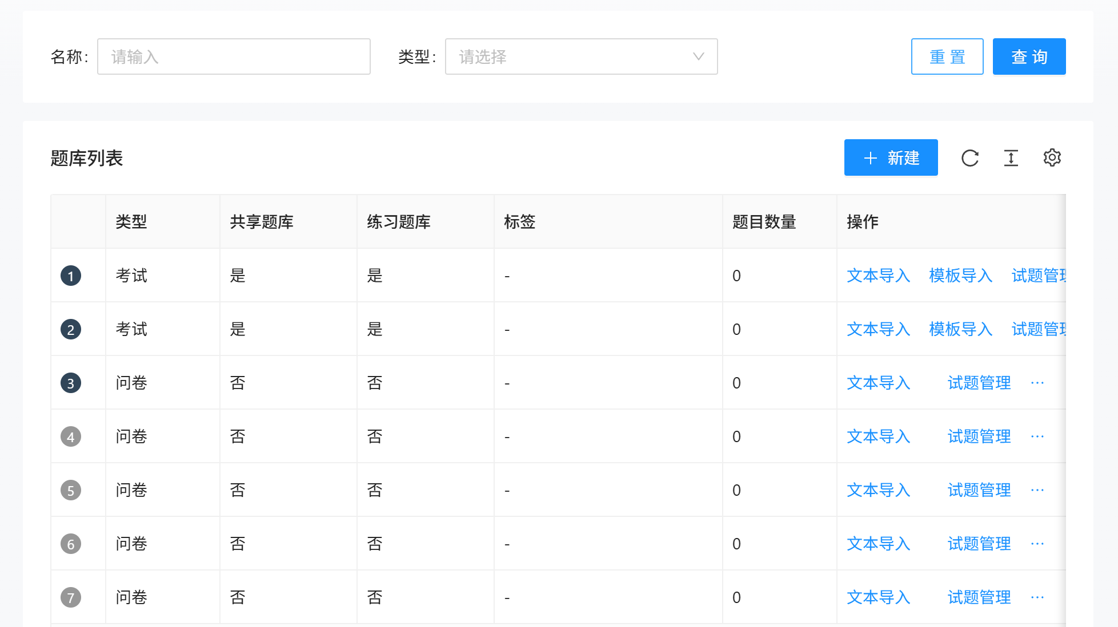Click the chevron arrow in 类型 selector

click(698, 56)
